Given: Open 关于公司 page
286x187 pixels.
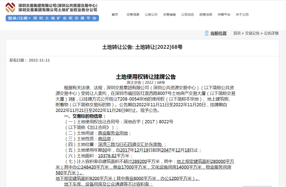Looking at the screenshot, I should pos(242,14).
